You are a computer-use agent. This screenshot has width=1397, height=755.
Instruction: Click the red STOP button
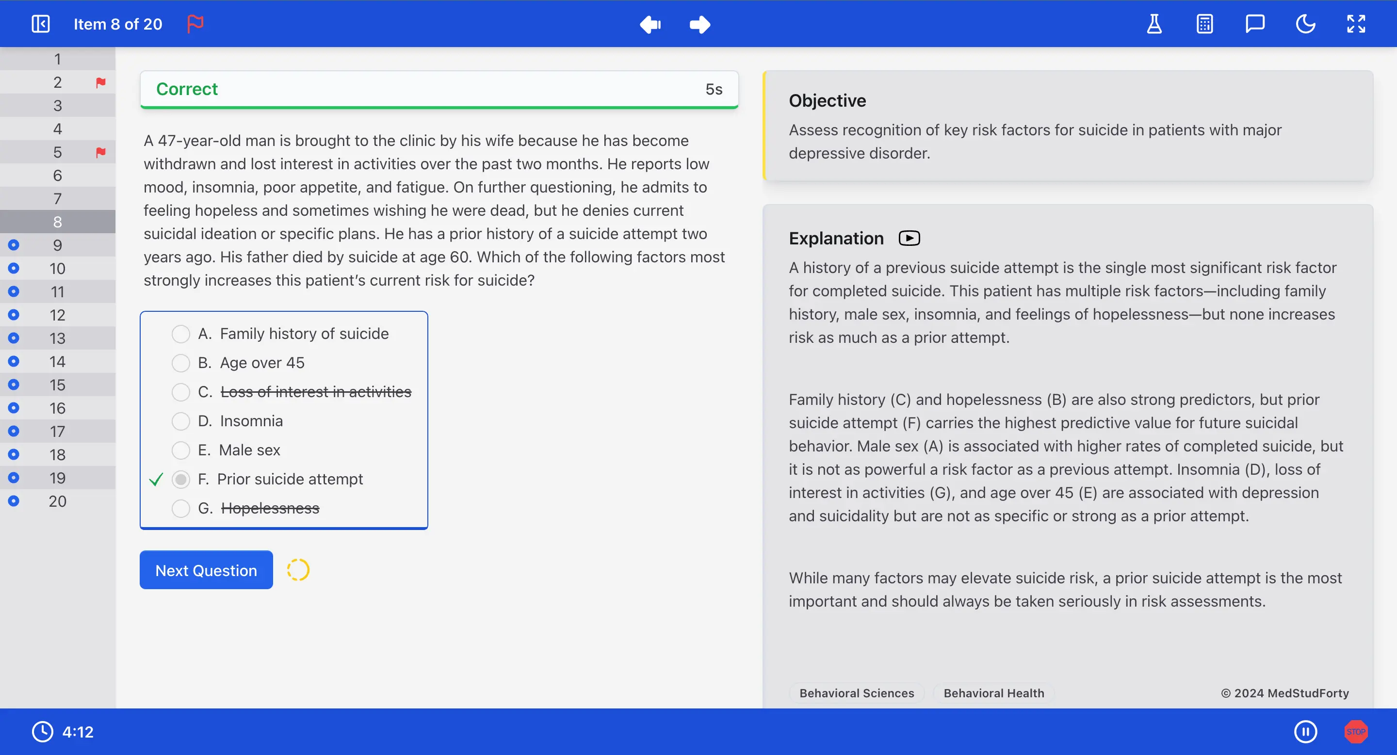pos(1356,732)
